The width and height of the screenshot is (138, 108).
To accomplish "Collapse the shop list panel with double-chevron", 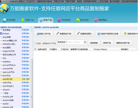I will (x=31, y=27).
